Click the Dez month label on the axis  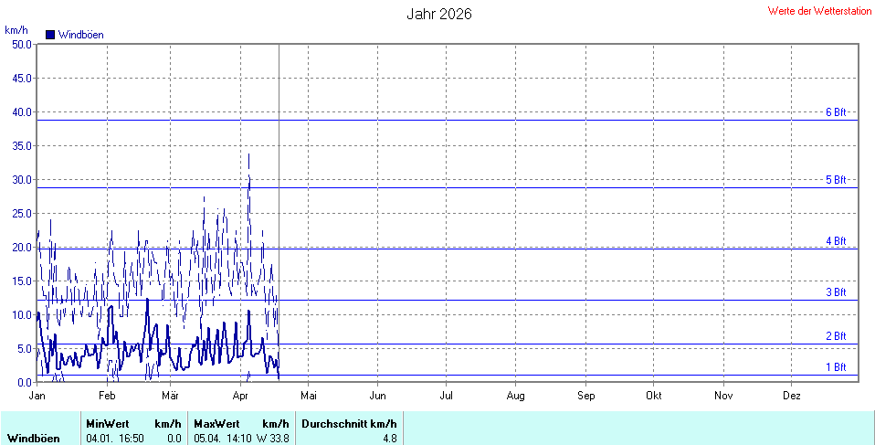(792, 396)
